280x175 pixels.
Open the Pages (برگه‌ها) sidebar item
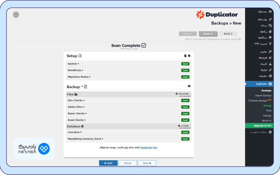tap(266, 32)
